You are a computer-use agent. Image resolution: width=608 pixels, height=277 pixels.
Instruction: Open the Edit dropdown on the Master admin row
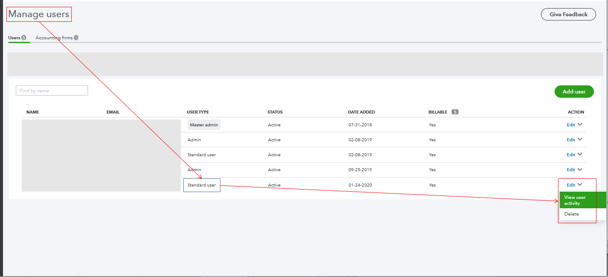tap(579, 124)
